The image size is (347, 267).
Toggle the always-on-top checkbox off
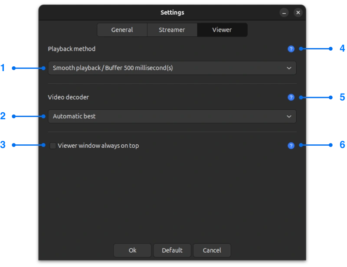(52, 146)
